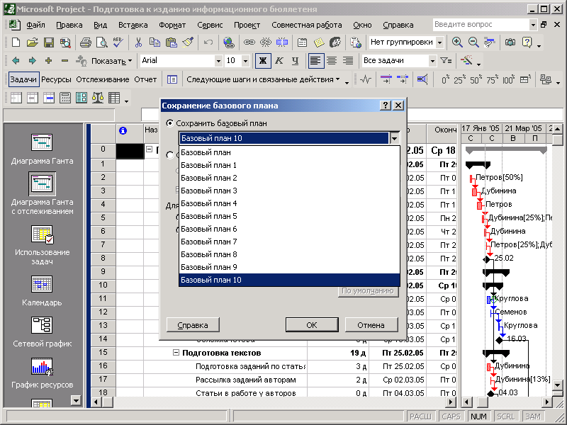Print using the printer icon
The image size is (567, 425).
click(85, 42)
